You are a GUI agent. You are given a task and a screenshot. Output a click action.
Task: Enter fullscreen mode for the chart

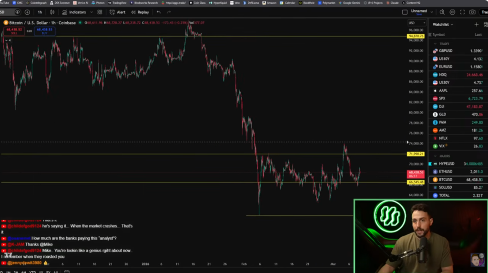click(x=462, y=12)
